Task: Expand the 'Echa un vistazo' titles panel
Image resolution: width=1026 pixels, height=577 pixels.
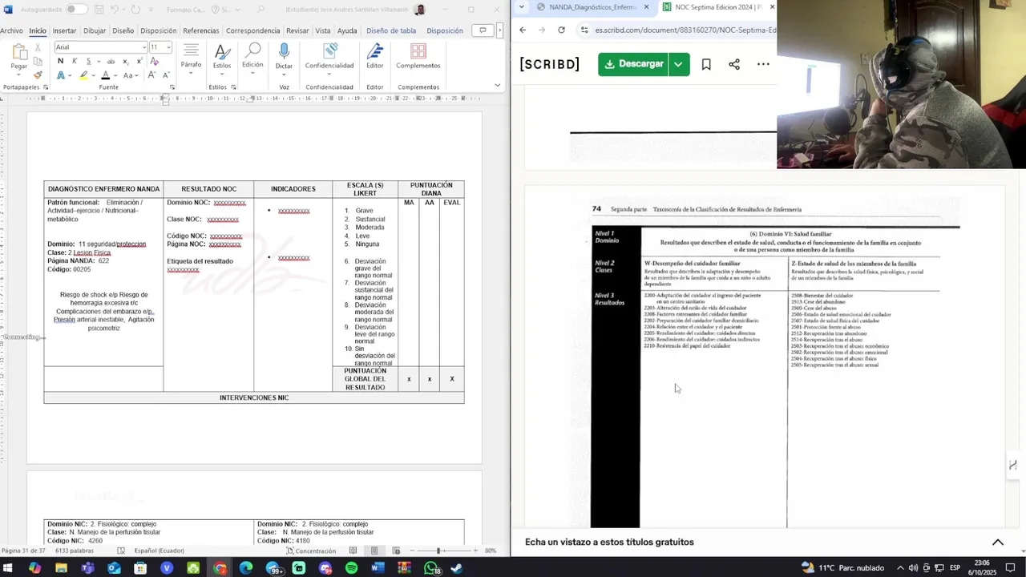Action: 998,543
